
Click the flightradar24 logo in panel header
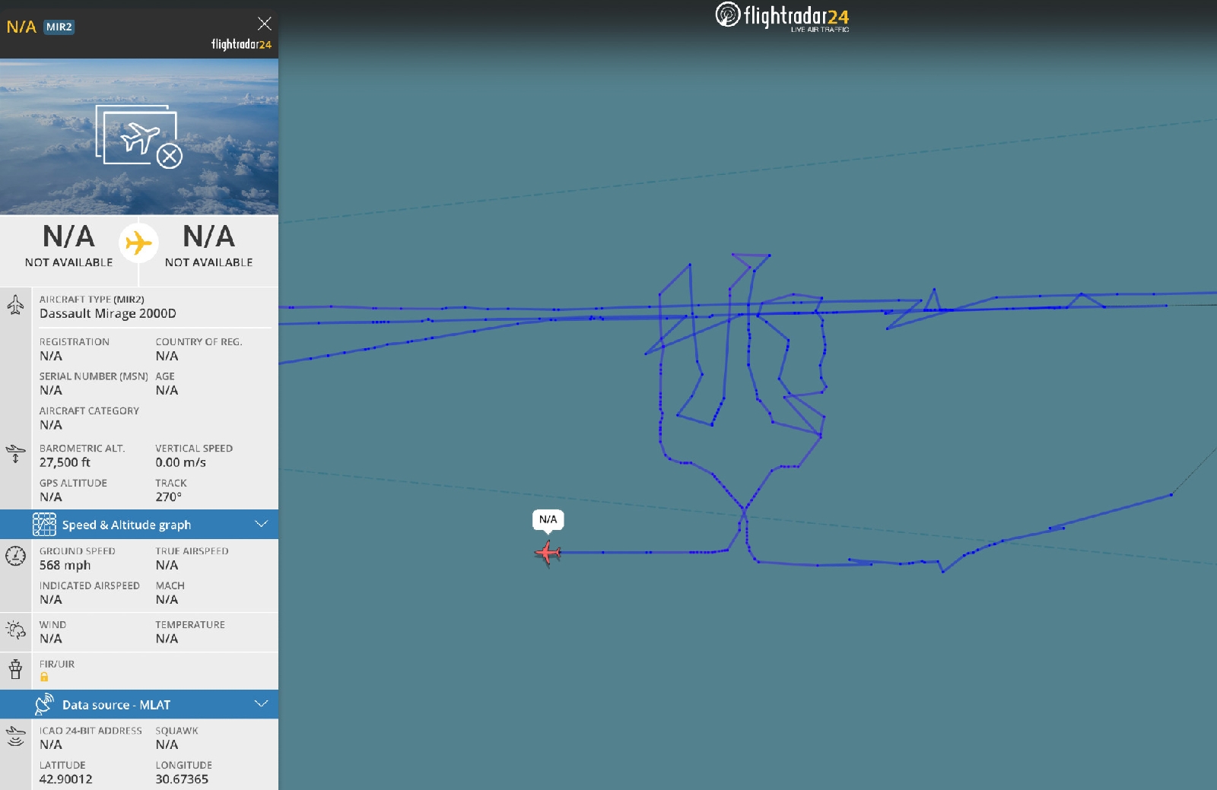(241, 44)
